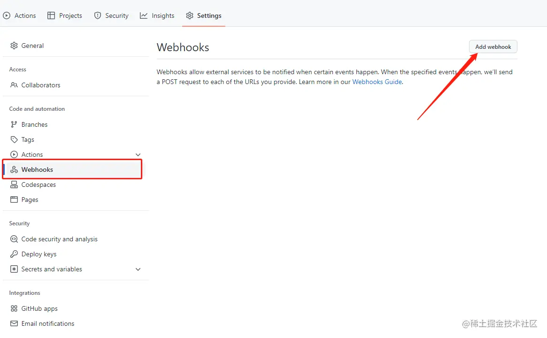Click the Pages browser icon
This screenshot has width=547, height=338.
14,200
